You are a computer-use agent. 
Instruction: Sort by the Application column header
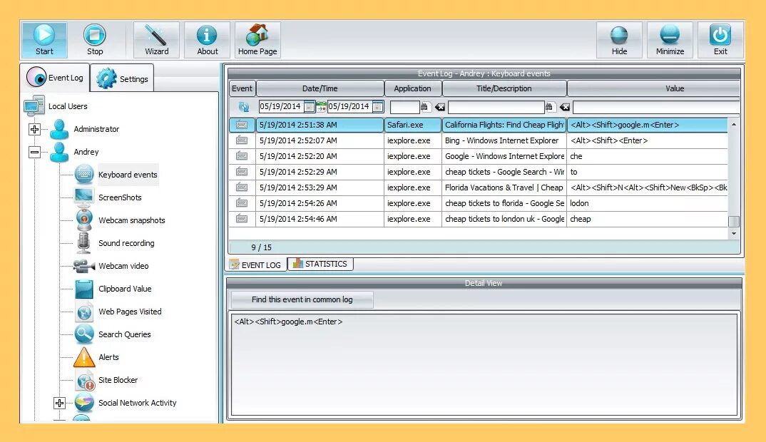click(413, 88)
